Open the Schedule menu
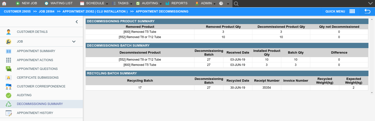The image size is (375, 121). [x=95, y=3]
